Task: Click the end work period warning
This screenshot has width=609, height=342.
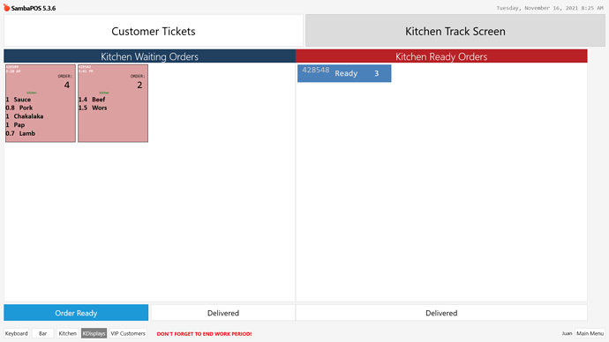Action: (204, 334)
